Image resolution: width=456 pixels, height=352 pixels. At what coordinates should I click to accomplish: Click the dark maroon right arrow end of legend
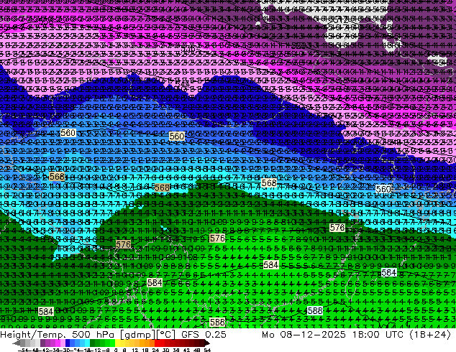207,343
